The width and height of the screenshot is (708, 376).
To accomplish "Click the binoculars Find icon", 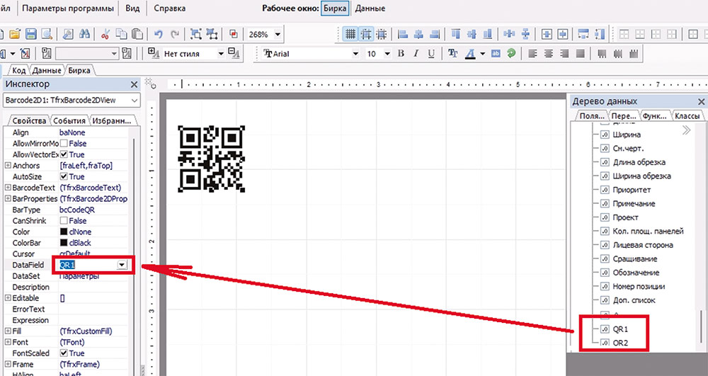I will [84, 34].
